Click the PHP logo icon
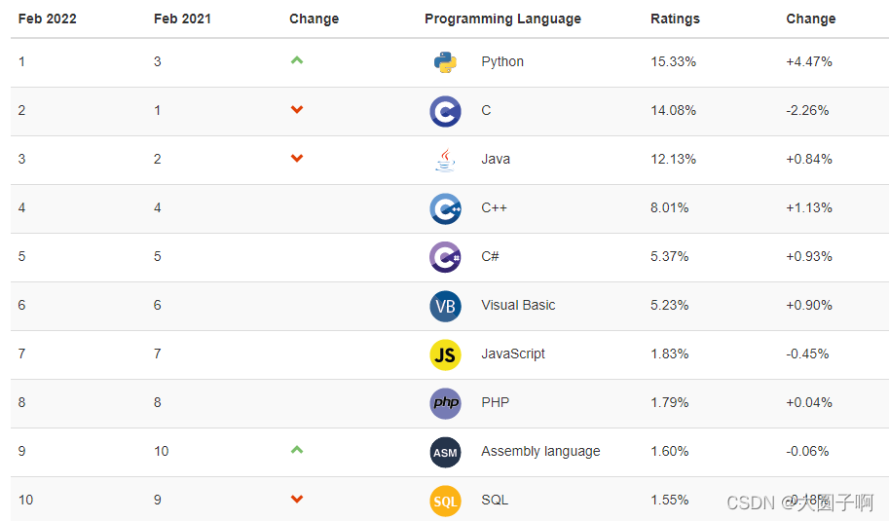Image resolution: width=889 pixels, height=521 pixels. (445, 403)
